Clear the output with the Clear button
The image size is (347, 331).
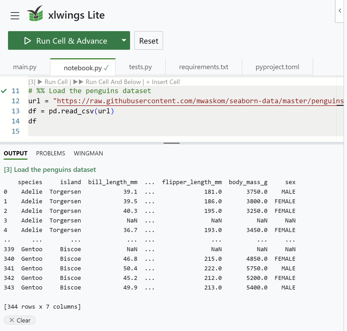20,320
